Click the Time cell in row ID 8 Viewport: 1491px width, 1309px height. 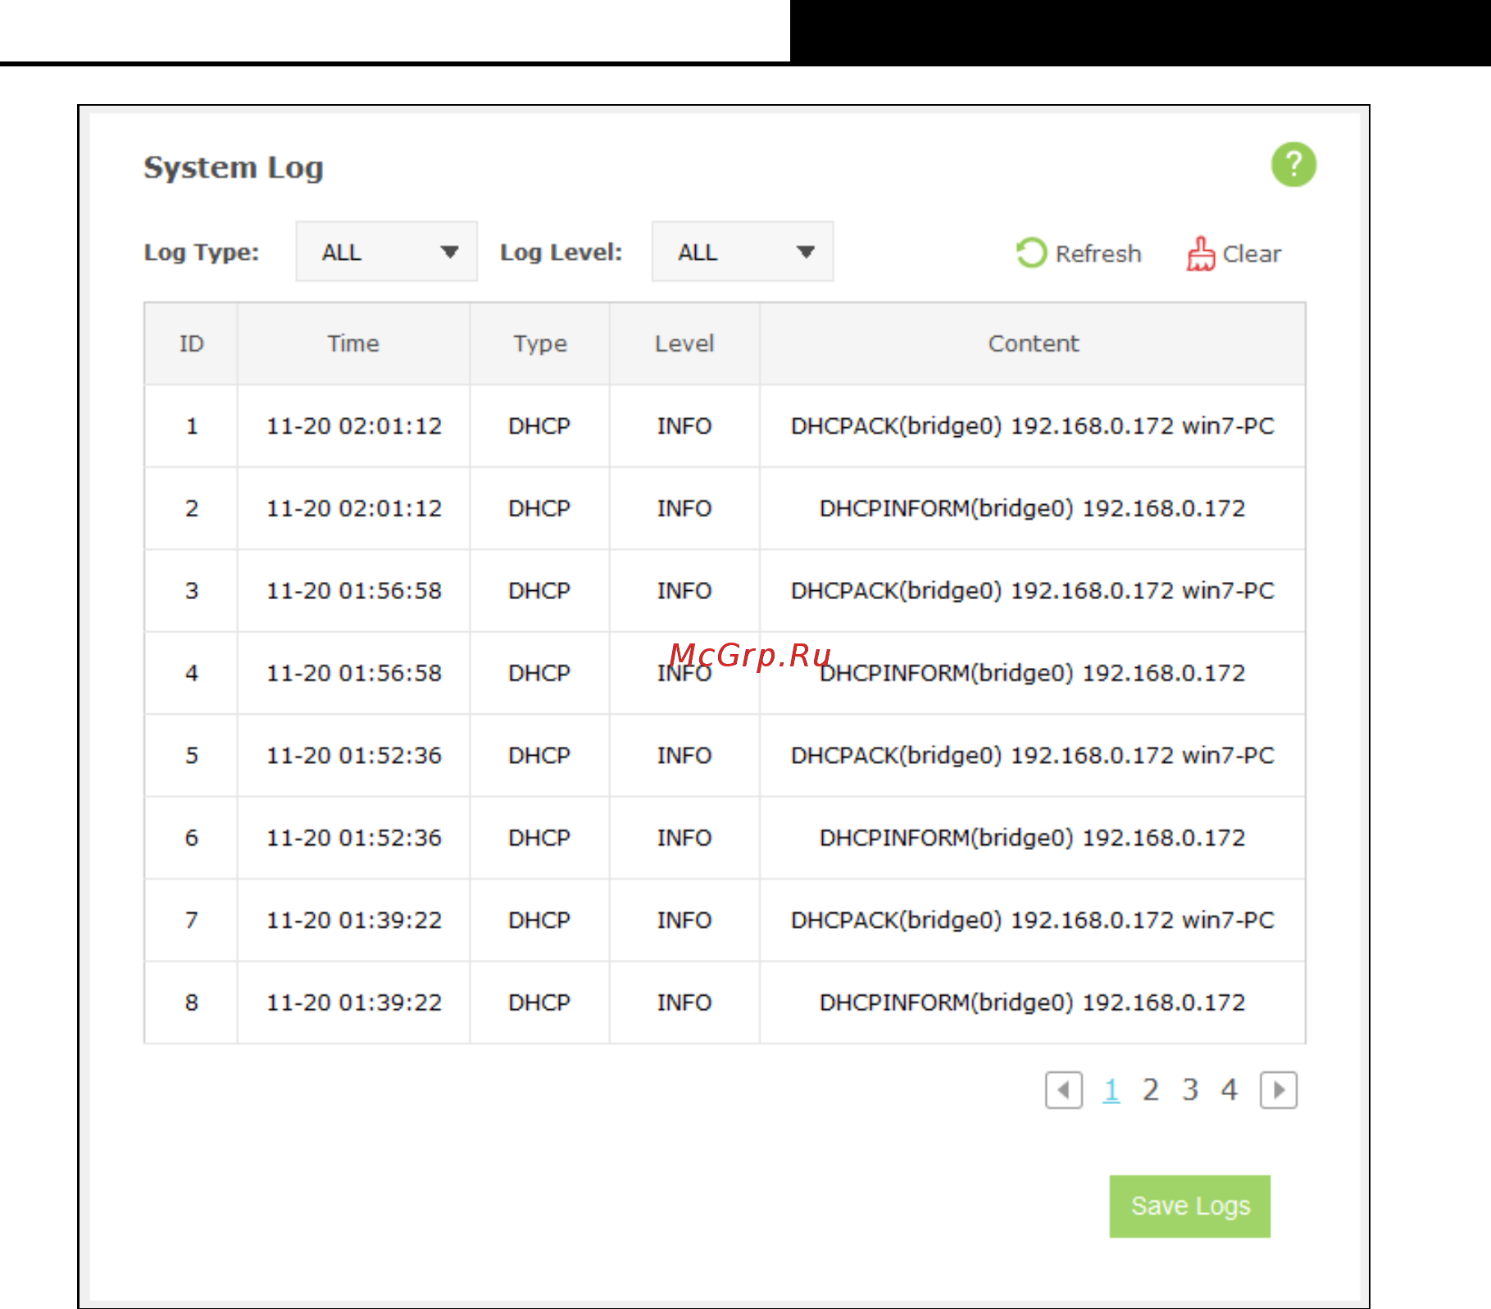click(354, 1002)
